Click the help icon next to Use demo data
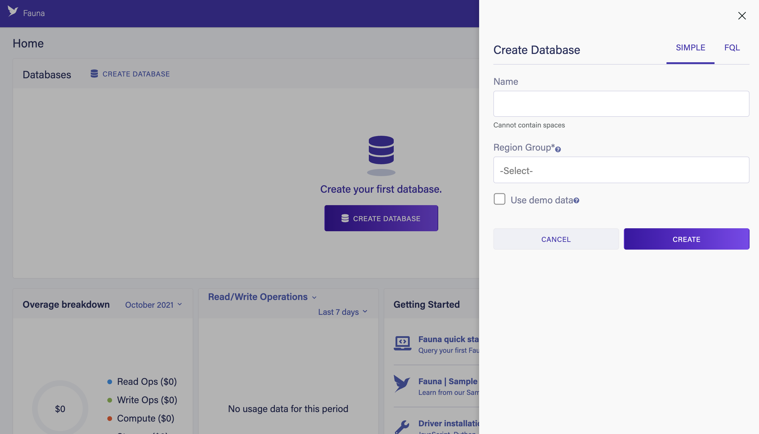 pyautogui.click(x=577, y=200)
